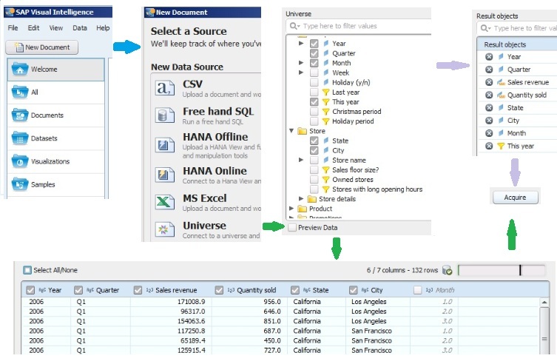Image resolution: width=557 pixels, height=364 pixels.
Task: Open the Datasets folder icon
Action: [x=20, y=138]
